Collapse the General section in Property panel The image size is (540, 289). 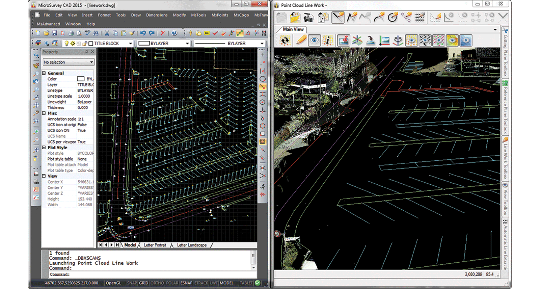(x=44, y=73)
